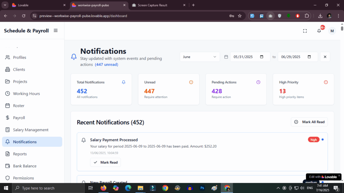Open the notification bell with 99+ badge
Screen dimensions: 344x193
click(x=319, y=31)
